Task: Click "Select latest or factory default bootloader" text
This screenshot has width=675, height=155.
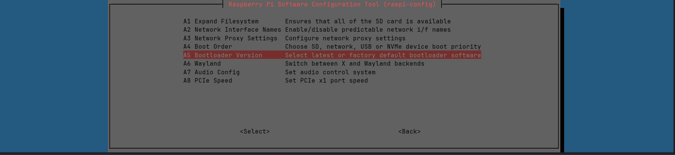Action: (383, 55)
